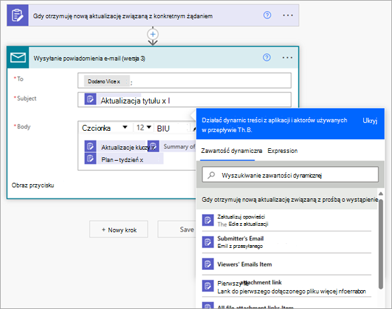The height and width of the screenshot is (309, 392).
Task: Open the Czcionka font dropdown
Action: pos(105,128)
